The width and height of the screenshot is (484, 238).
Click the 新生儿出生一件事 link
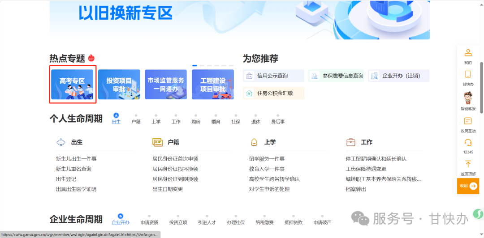pos(76,159)
